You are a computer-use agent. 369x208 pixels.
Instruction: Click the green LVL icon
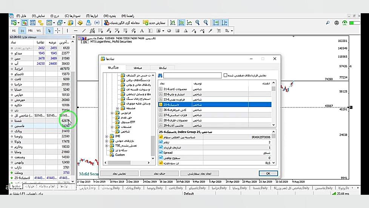pos(344,23)
